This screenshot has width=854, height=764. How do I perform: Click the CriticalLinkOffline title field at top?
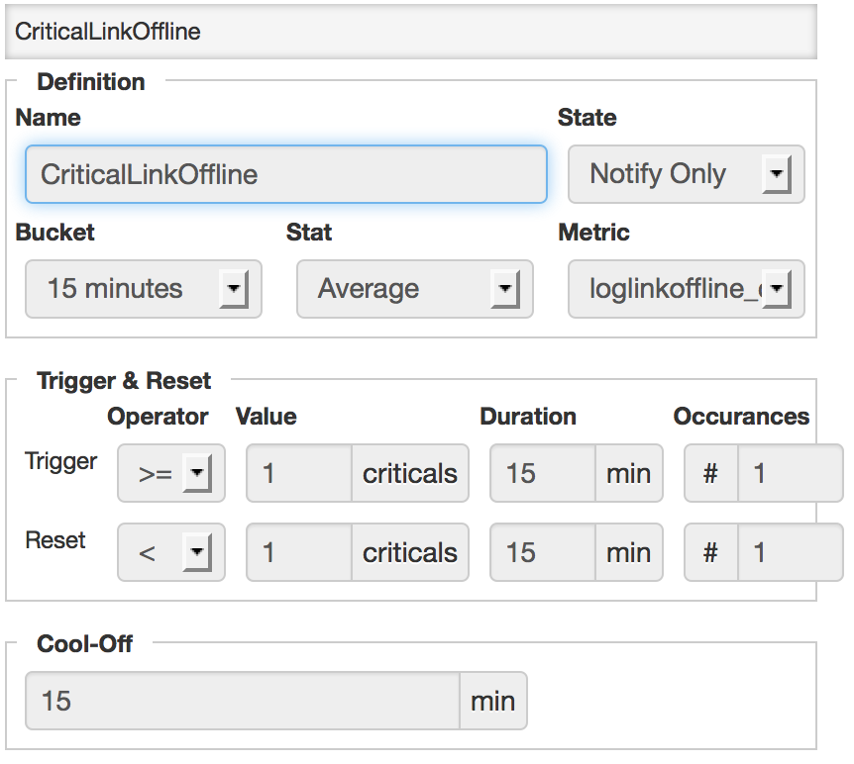(x=416, y=31)
